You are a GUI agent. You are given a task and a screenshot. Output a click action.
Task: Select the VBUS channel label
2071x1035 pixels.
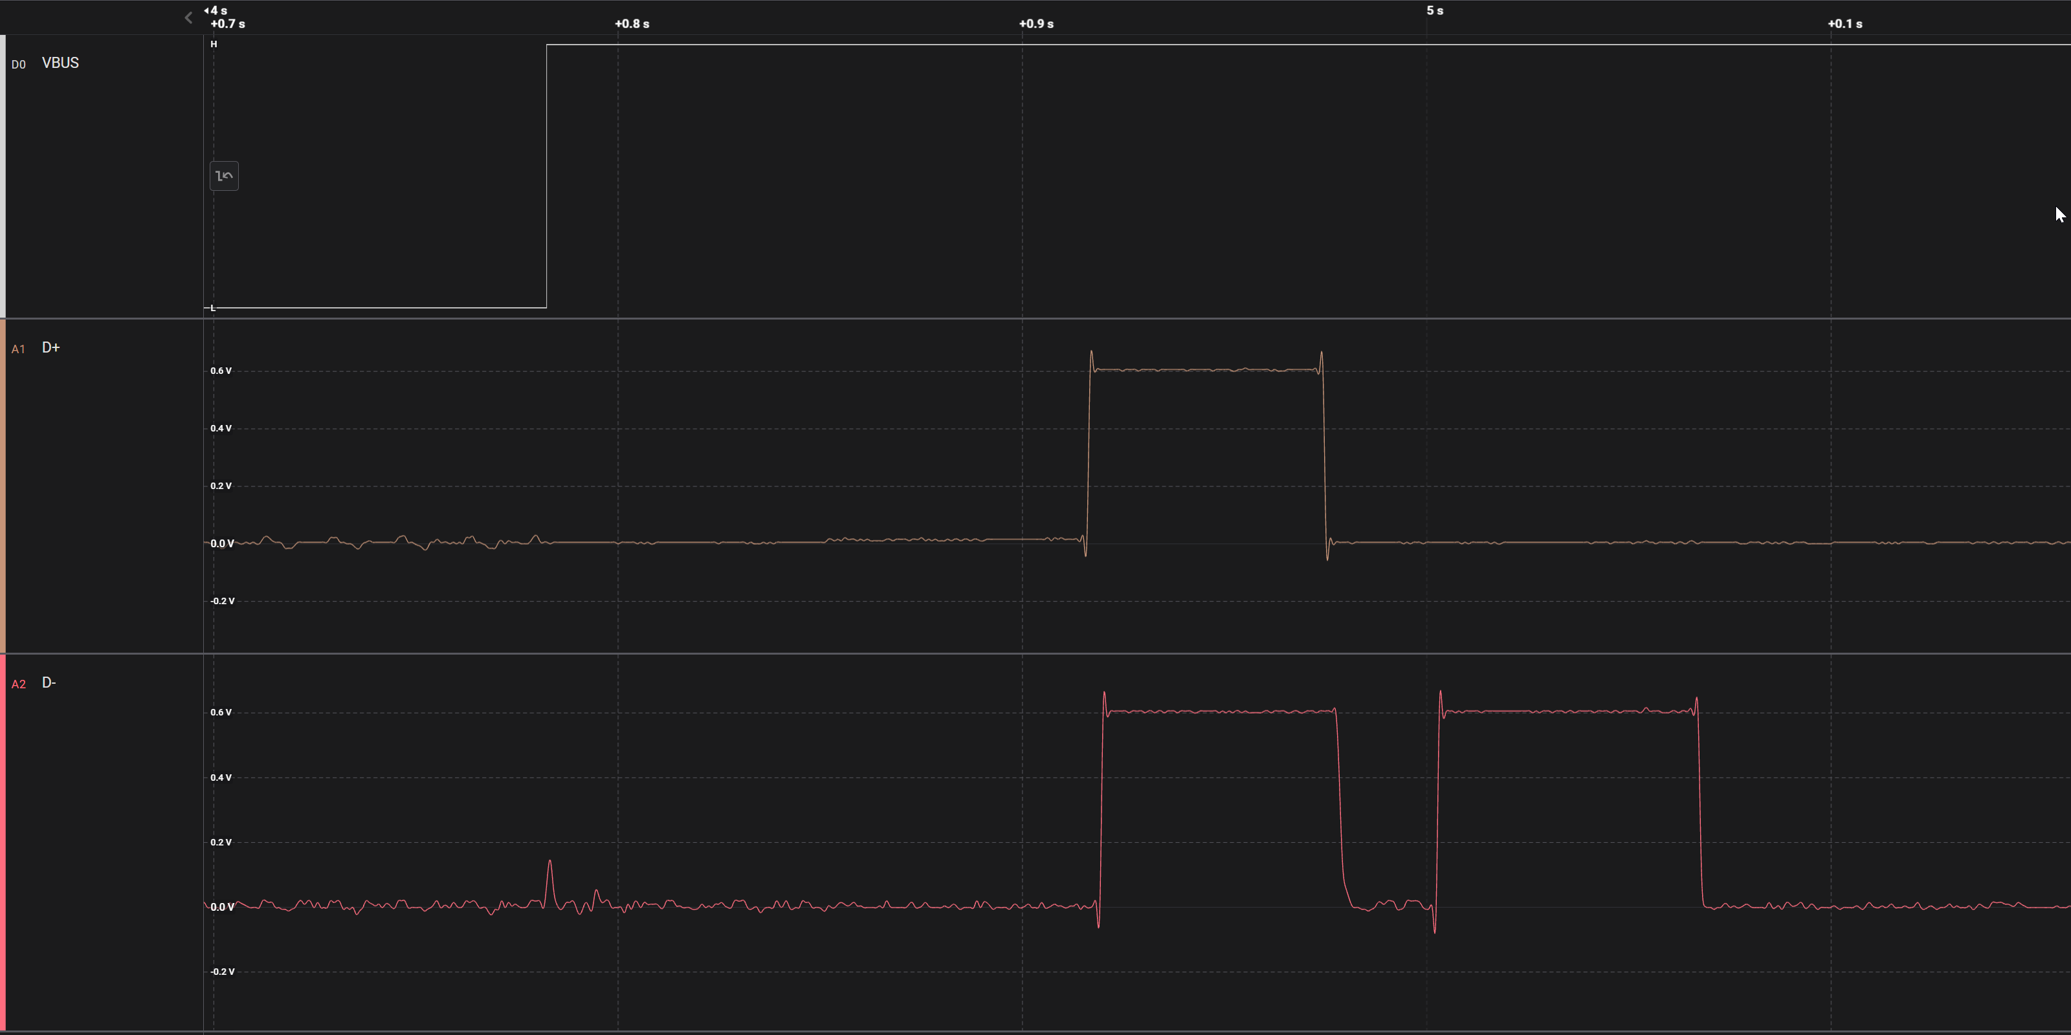point(60,63)
